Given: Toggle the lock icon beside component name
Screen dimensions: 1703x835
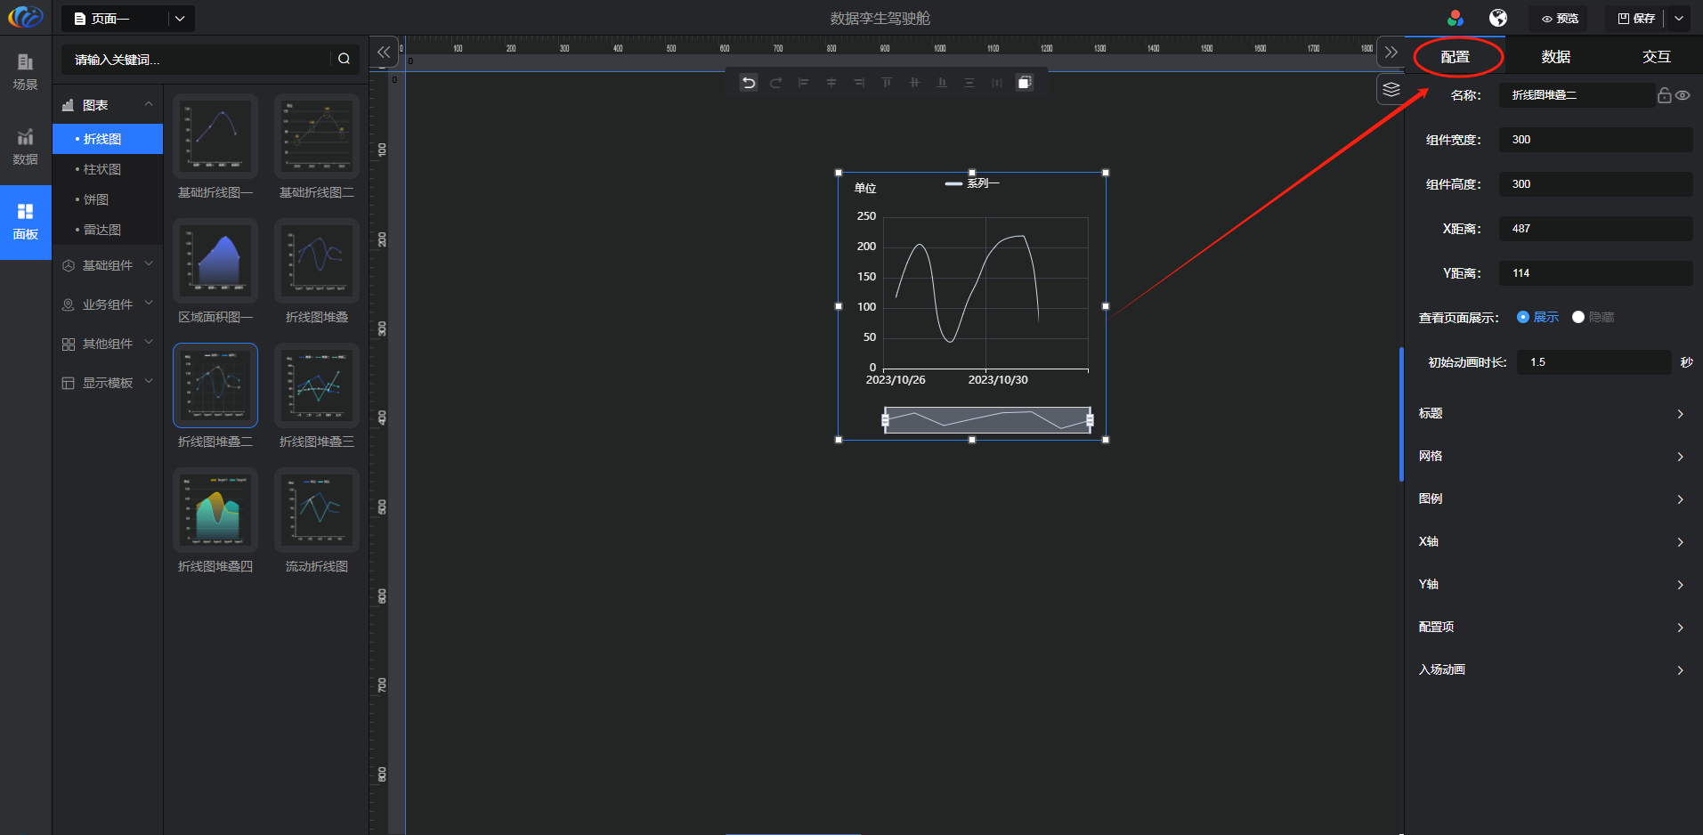Looking at the screenshot, I should (x=1664, y=95).
